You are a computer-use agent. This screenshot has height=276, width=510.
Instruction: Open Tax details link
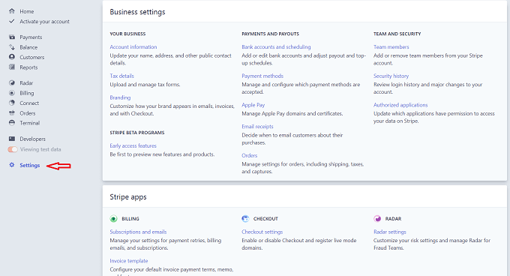pos(122,76)
